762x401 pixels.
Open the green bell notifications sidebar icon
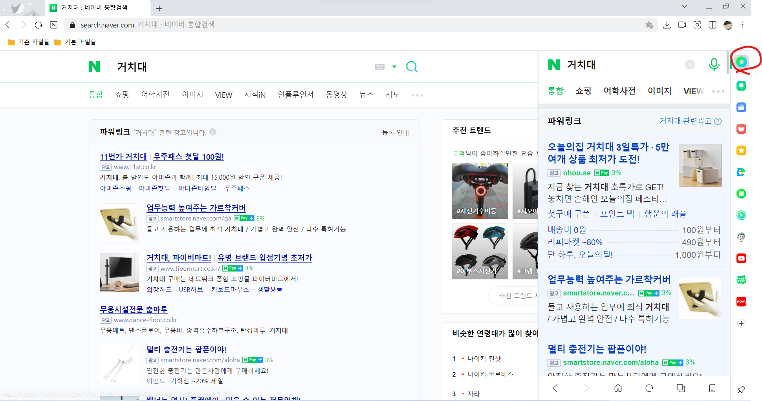tap(741, 86)
